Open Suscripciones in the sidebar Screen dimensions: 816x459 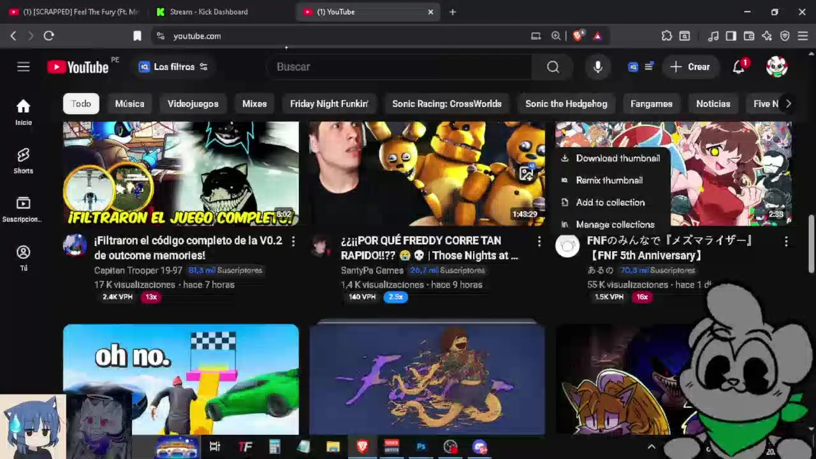click(24, 210)
